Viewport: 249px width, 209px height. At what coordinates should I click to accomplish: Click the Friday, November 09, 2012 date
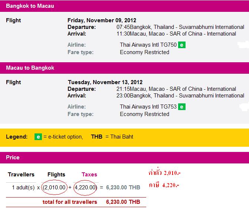click(102, 20)
